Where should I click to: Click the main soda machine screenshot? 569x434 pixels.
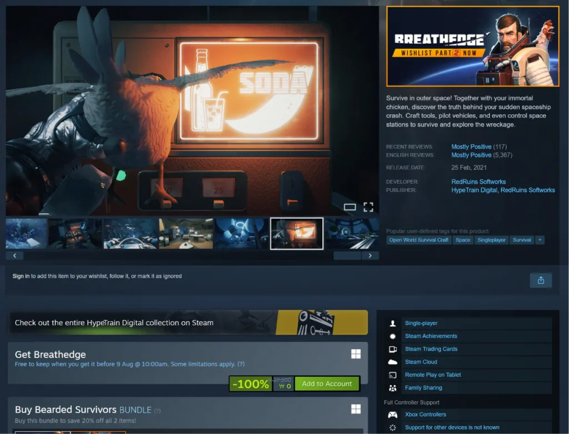[x=192, y=110]
